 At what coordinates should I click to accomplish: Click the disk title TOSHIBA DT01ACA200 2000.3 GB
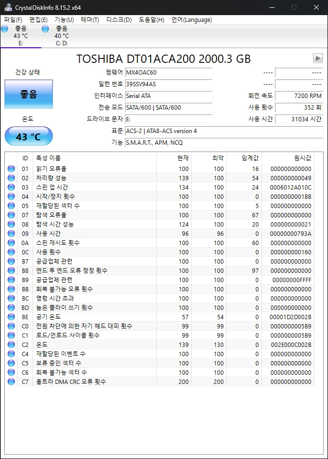[x=164, y=59]
